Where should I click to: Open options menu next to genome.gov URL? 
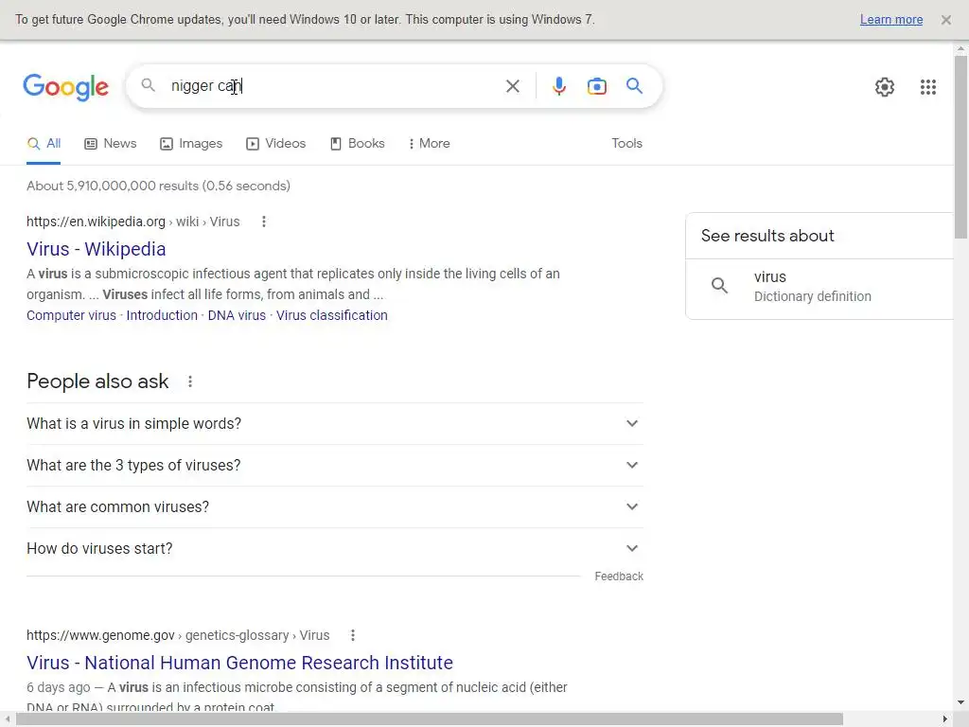pos(352,635)
